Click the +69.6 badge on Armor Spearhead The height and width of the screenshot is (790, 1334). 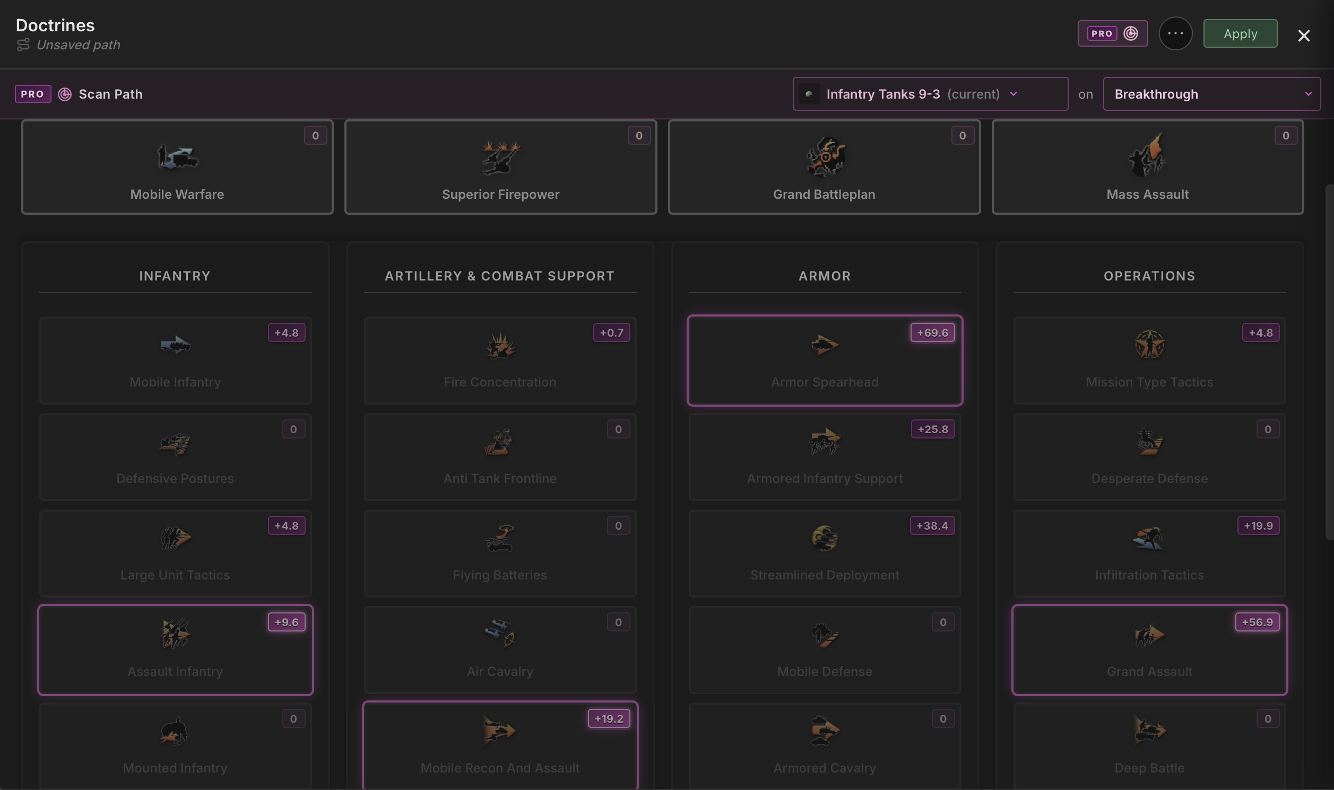932,333
